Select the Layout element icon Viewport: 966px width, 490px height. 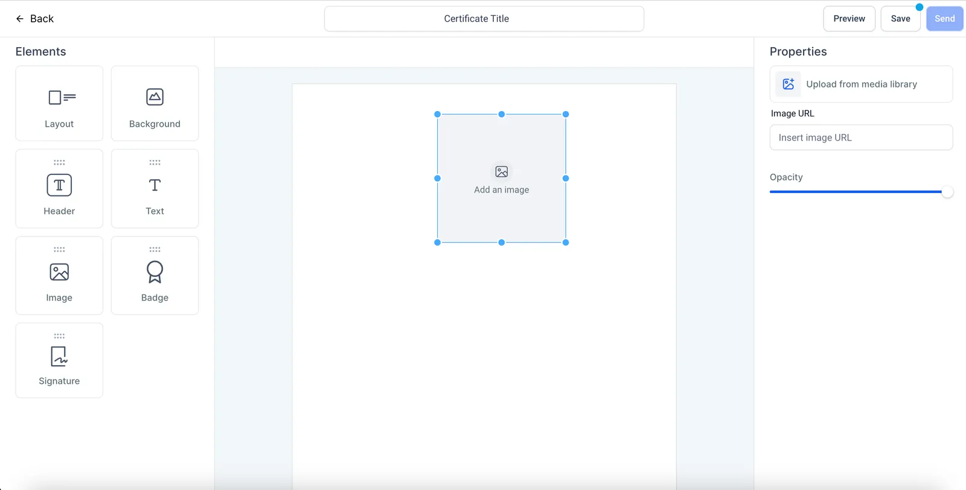[x=62, y=97]
